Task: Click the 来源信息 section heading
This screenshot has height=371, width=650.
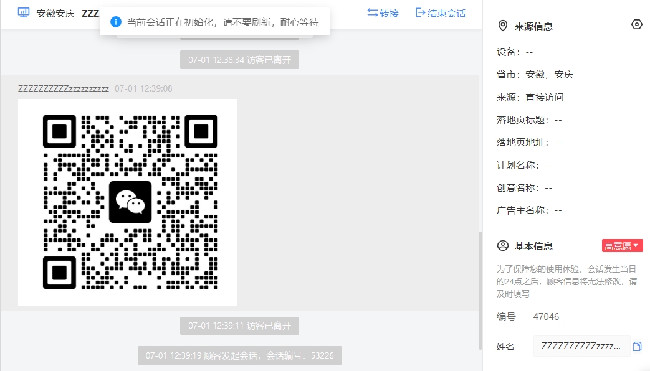Action: pyautogui.click(x=533, y=27)
